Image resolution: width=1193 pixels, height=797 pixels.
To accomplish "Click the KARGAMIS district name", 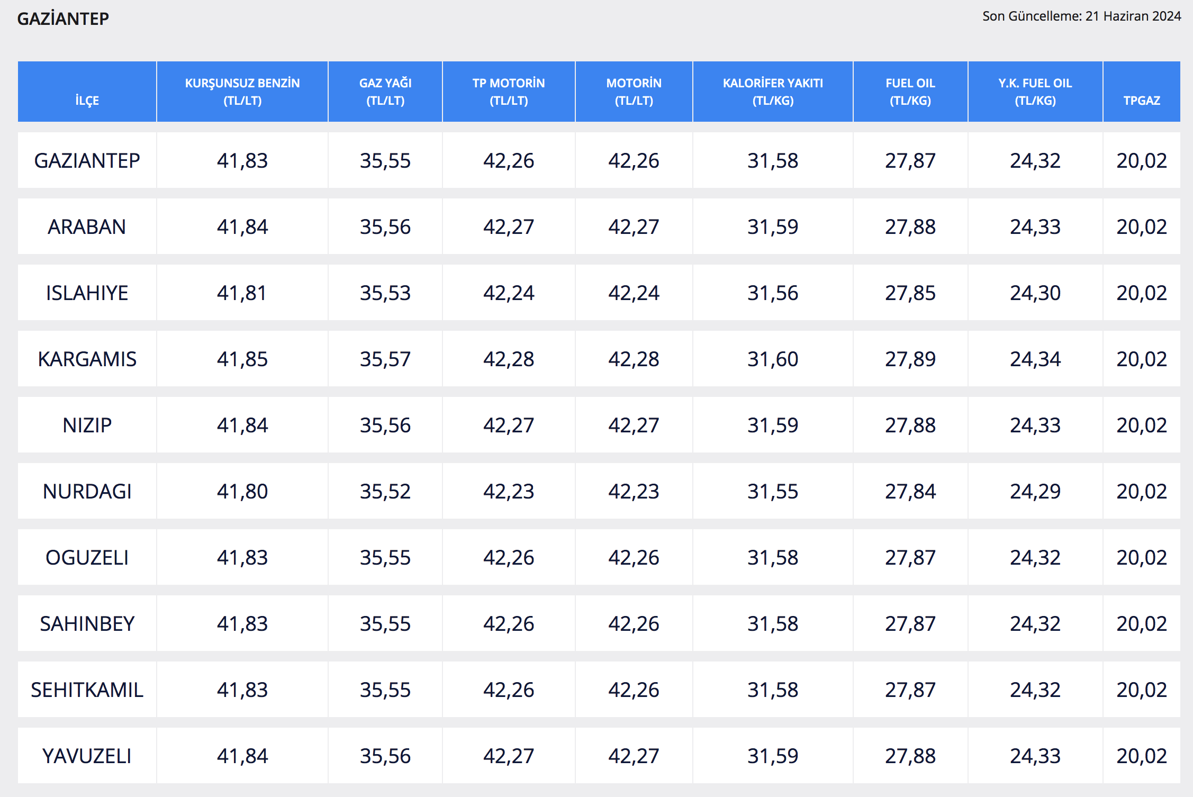I will point(87,359).
